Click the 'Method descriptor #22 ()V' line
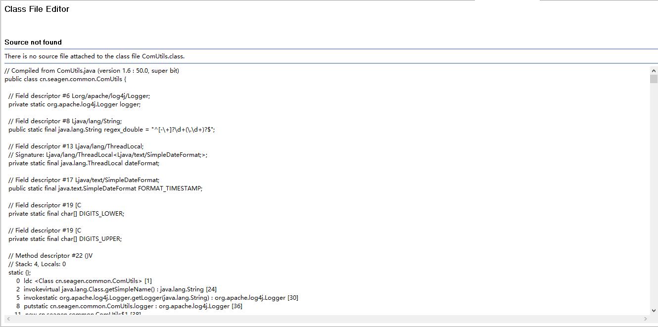The width and height of the screenshot is (658, 327). 50,256
